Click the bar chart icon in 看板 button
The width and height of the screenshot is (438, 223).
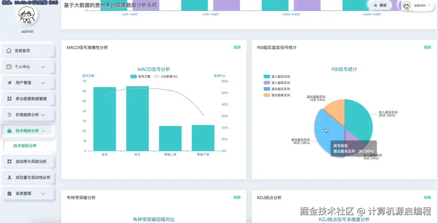pos(375,5)
